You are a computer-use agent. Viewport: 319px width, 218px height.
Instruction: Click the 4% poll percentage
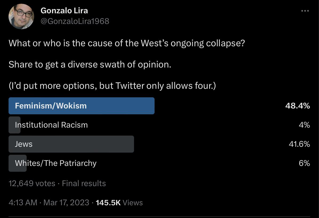click(x=304, y=125)
